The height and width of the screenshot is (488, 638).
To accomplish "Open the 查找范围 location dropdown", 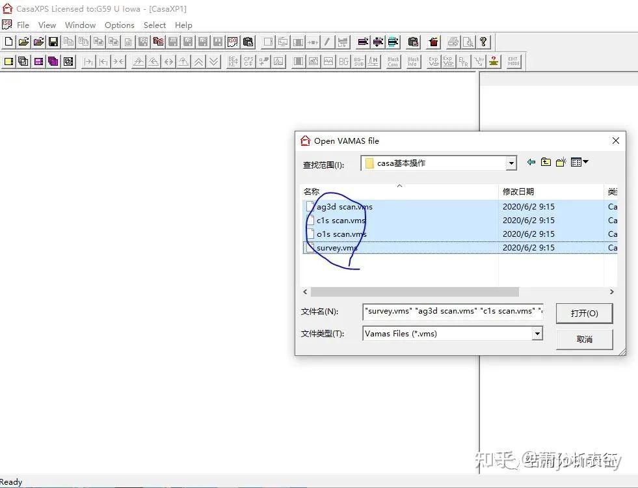I will coord(511,163).
